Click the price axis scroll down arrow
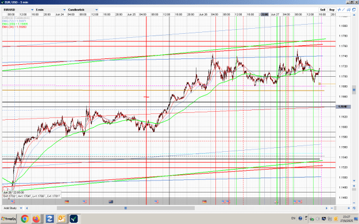Viewport: 359px width, 224px height. click(354, 181)
